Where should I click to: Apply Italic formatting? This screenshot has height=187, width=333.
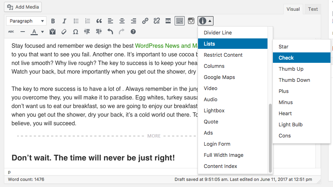click(x=64, y=21)
